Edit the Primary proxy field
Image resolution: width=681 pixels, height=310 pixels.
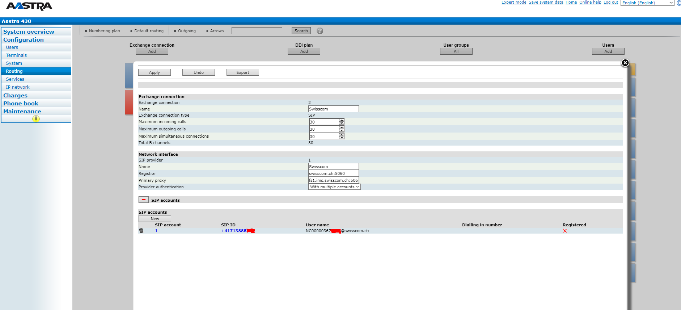pyautogui.click(x=334, y=180)
